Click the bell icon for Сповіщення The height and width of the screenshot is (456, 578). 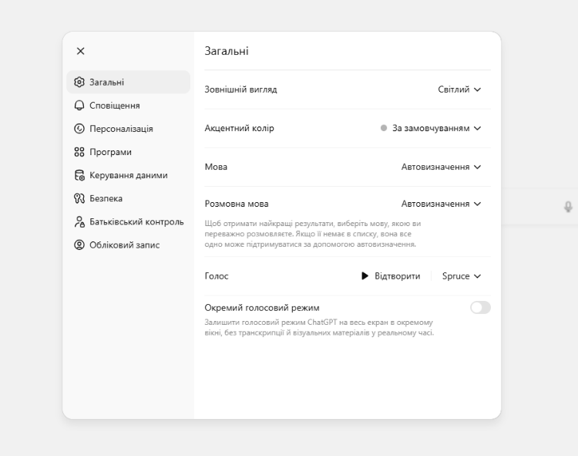(x=79, y=106)
